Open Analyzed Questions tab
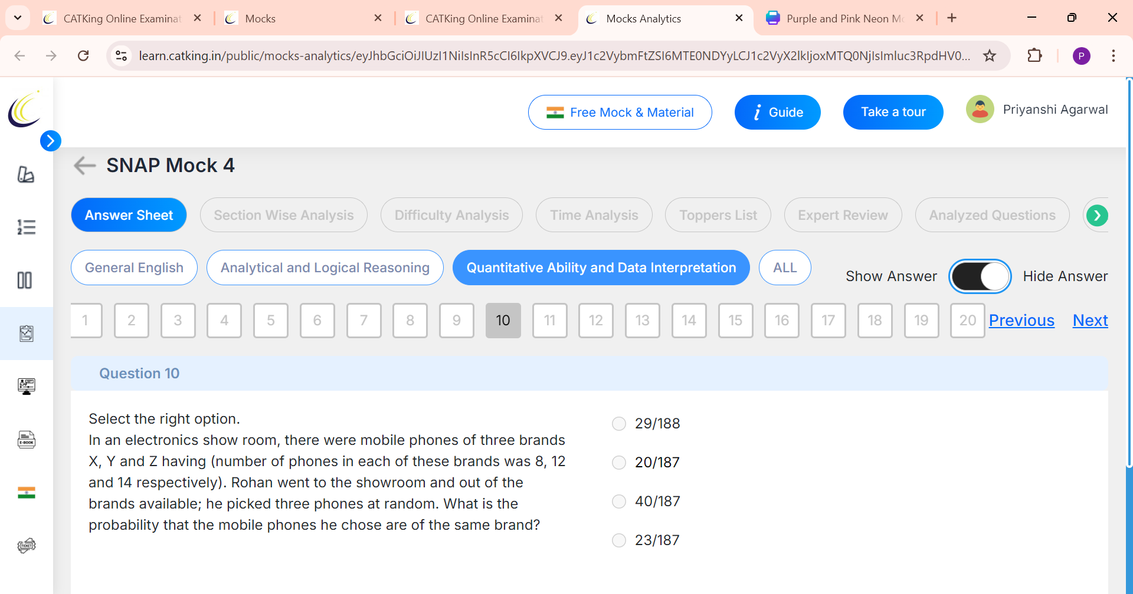This screenshot has width=1133, height=594. click(992, 215)
